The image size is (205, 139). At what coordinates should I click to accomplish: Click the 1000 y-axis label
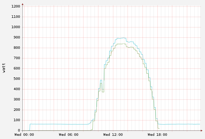16,27
